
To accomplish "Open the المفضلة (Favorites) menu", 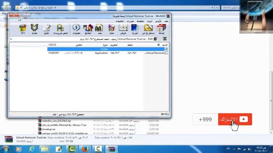I will (x=140, y=21).
